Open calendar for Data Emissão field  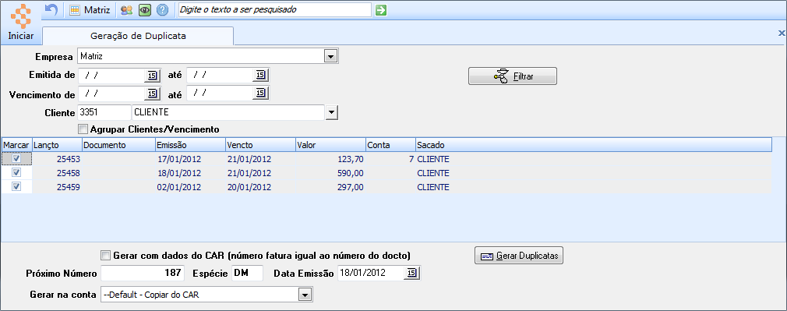coord(411,273)
